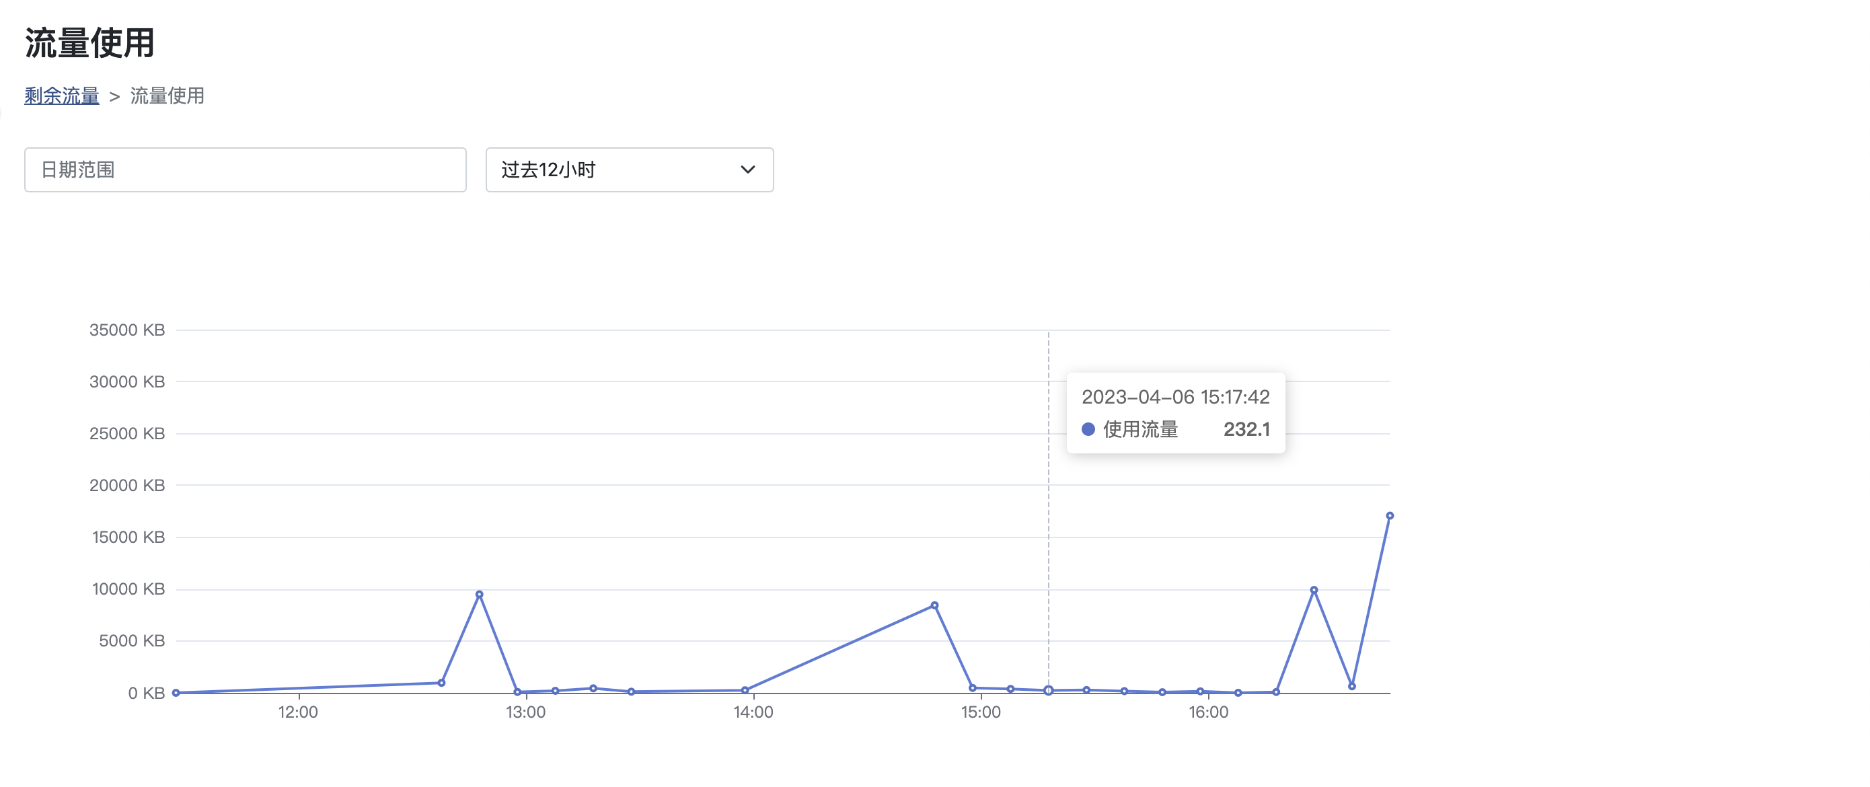This screenshot has height=787, width=1870.
Task: Click the blue 使用流量 legend dot in tooltip
Action: (x=1088, y=430)
